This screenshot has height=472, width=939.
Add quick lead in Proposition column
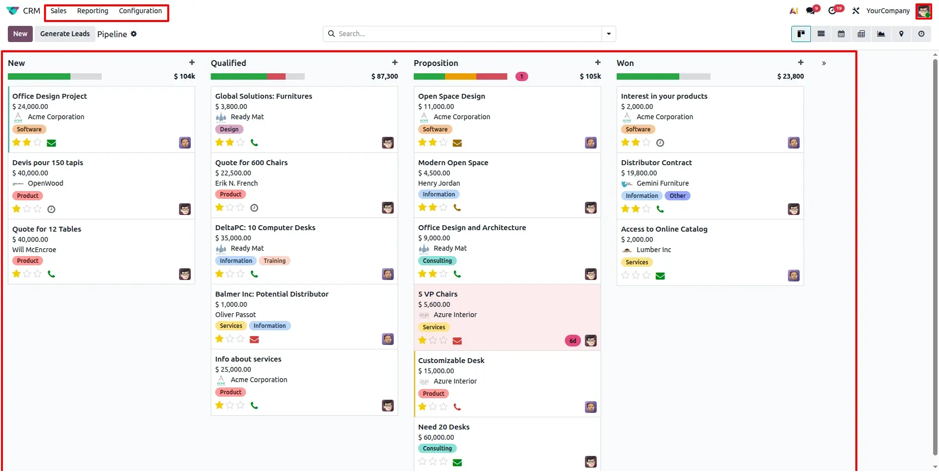coord(598,63)
